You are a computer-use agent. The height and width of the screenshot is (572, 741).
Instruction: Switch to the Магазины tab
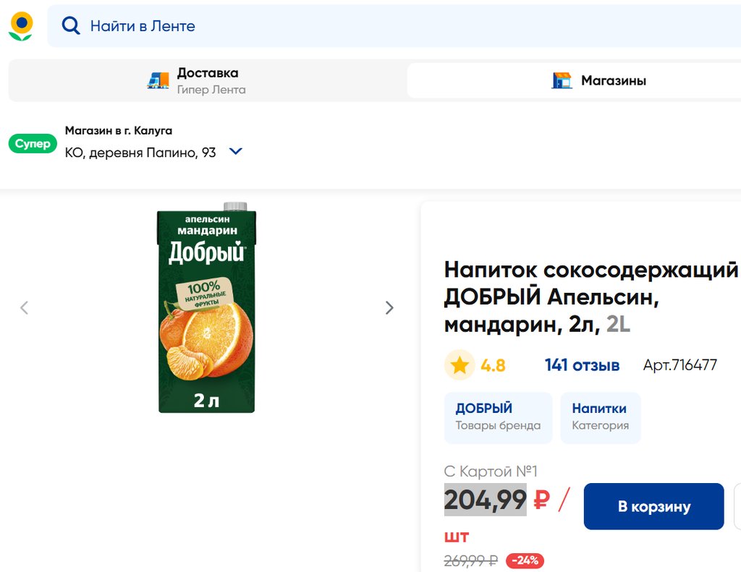coord(613,80)
